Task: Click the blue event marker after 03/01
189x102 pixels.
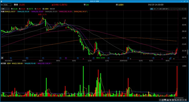Action: tap(153, 58)
